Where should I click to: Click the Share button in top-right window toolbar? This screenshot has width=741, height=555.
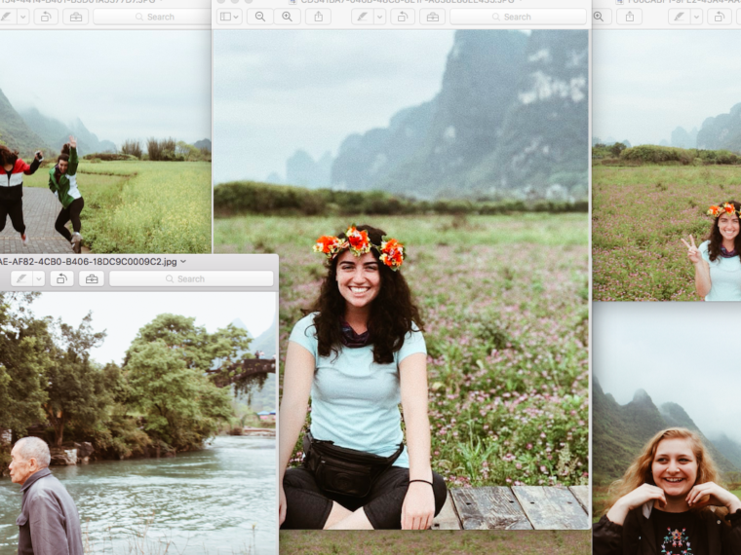coord(629,17)
